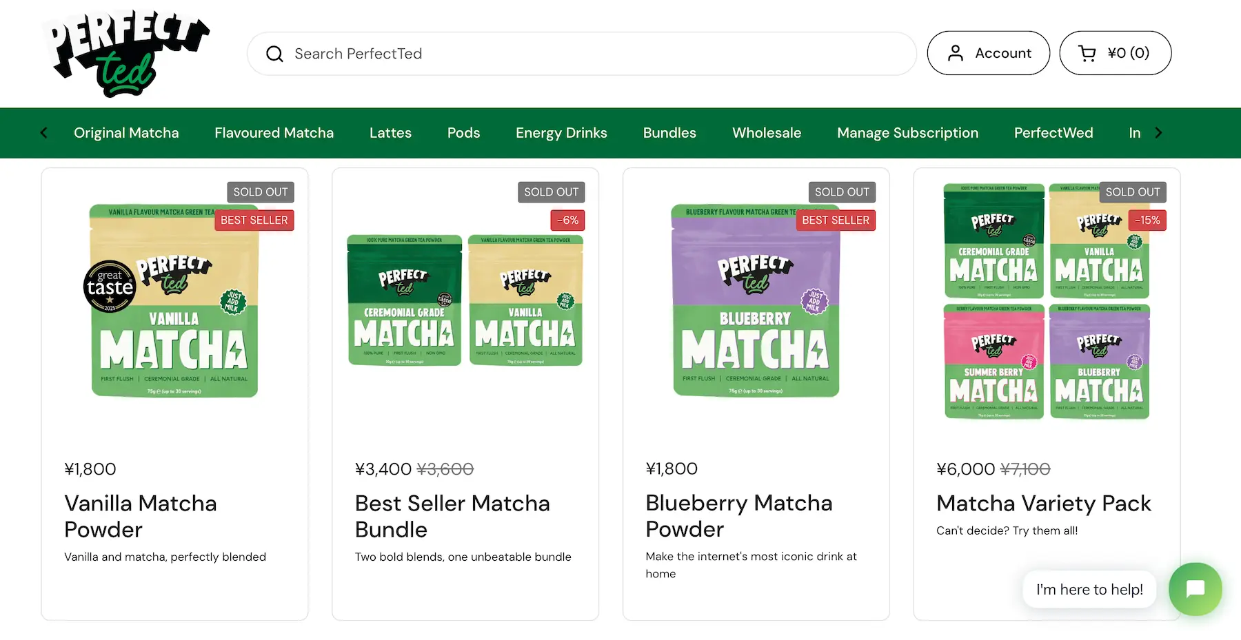Click the BEST SELLER badge on Blueberry Matcha

click(x=836, y=220)
